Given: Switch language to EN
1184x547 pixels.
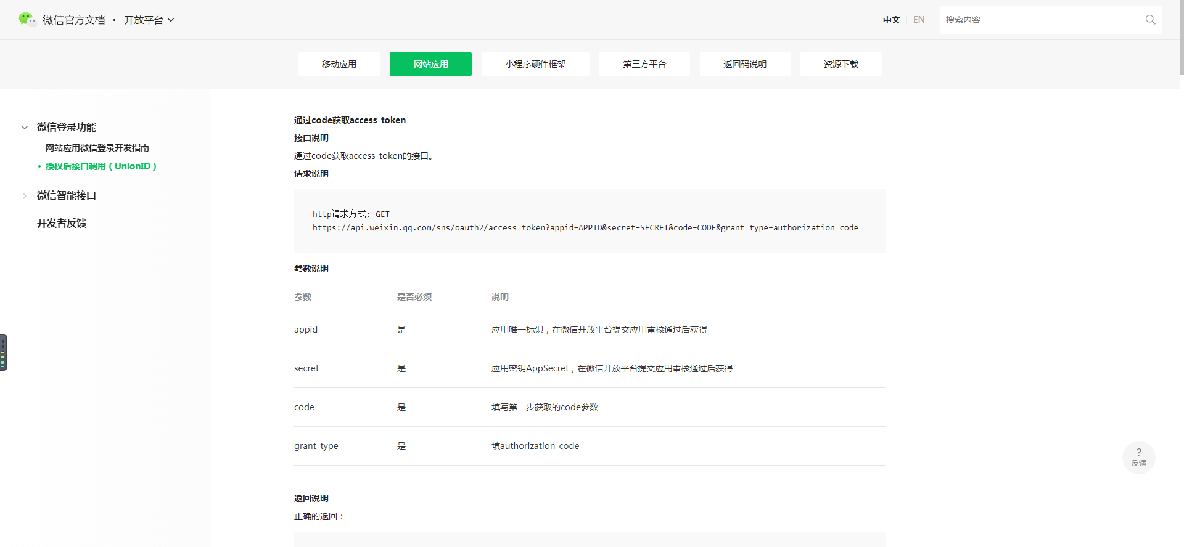Looking at the screenshot, I should coord(919,20).
